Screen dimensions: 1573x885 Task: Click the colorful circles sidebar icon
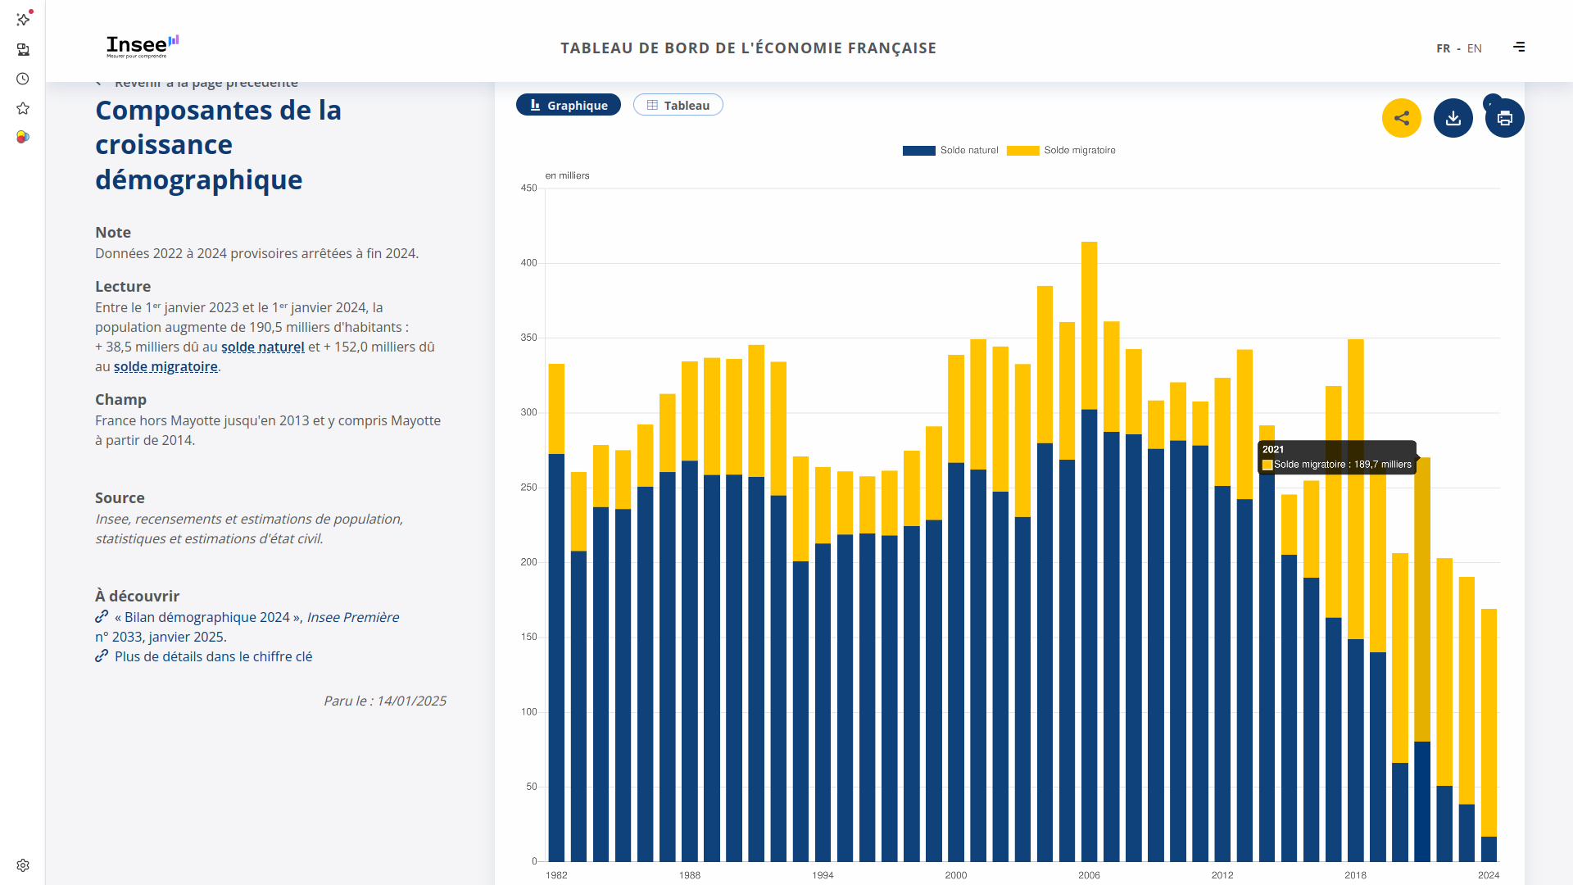(23, 137)
